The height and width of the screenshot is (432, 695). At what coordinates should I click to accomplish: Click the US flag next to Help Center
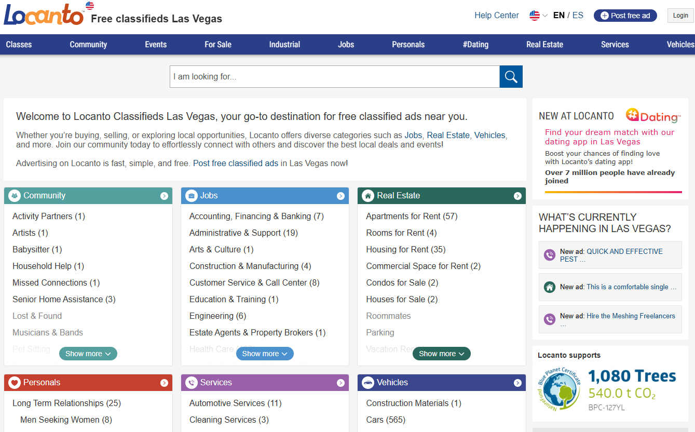coord(535,16)
